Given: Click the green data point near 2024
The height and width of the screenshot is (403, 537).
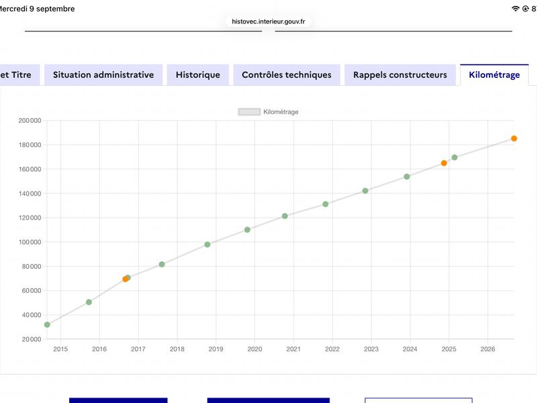Looking at the screenshot, I should tap(407, 177).
